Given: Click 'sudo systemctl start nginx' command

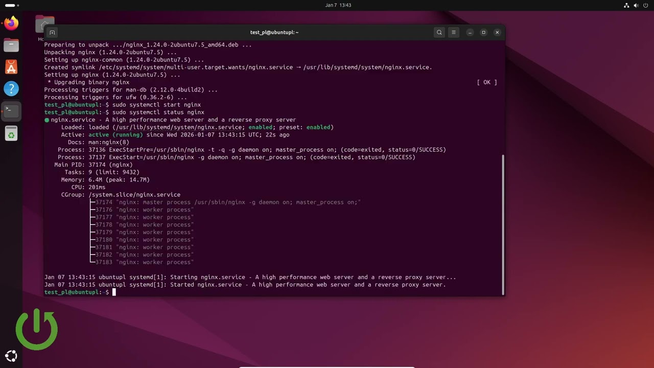Looking at the screenshot, I should pyautogui.click(x=156, y=105).
